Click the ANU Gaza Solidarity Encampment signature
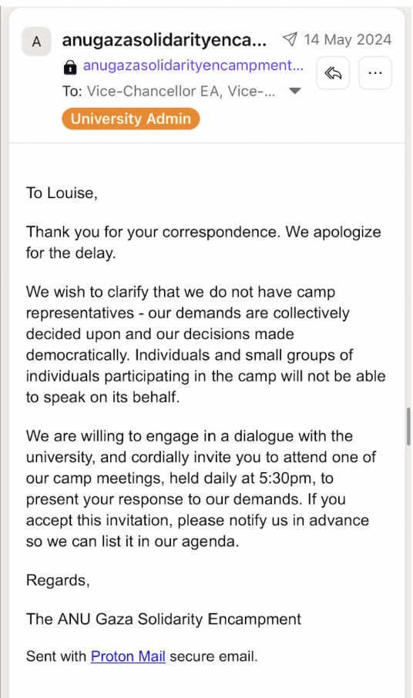Viewport: 413px width, 698px height. click(x=164, y=619)
